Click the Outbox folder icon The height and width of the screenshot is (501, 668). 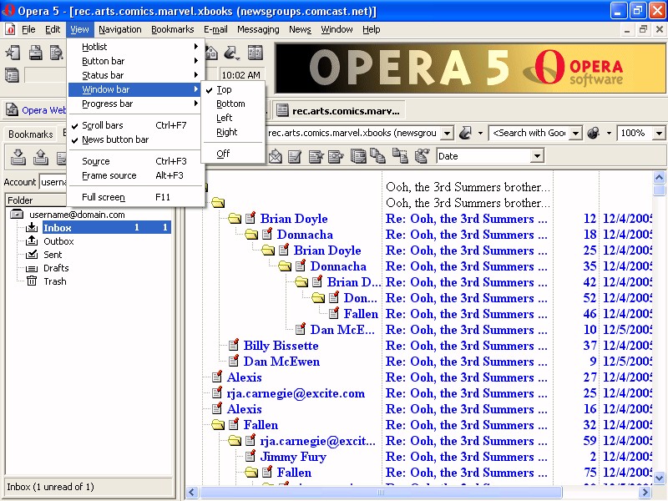pyautogui.click(x=32, y=241)
